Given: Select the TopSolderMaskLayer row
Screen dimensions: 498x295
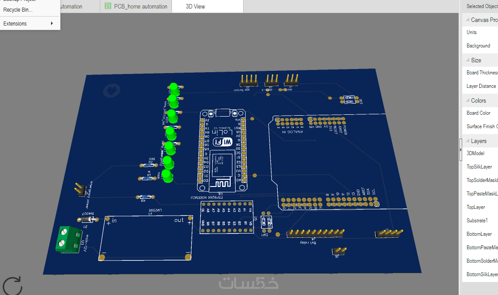Looking at the screenshot, I should click(480, 180).
